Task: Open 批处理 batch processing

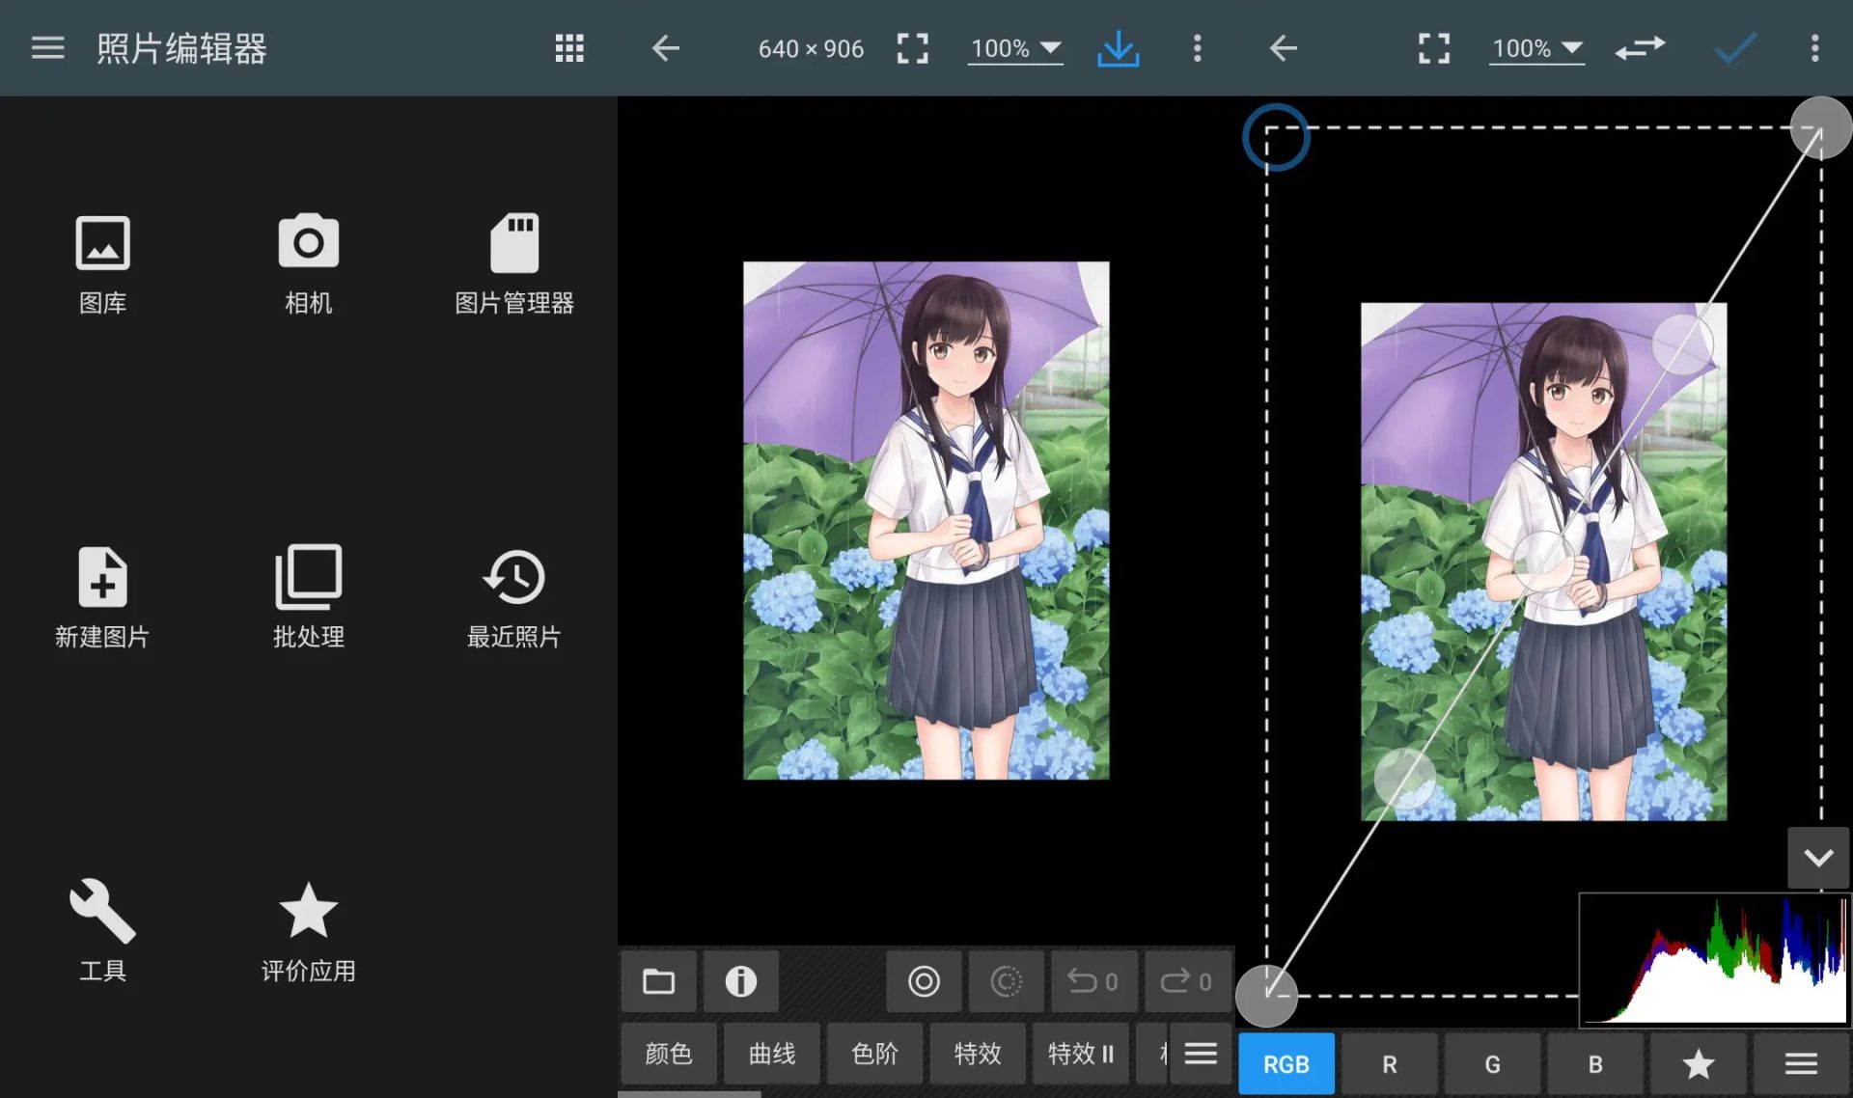Action: (308, 597)
